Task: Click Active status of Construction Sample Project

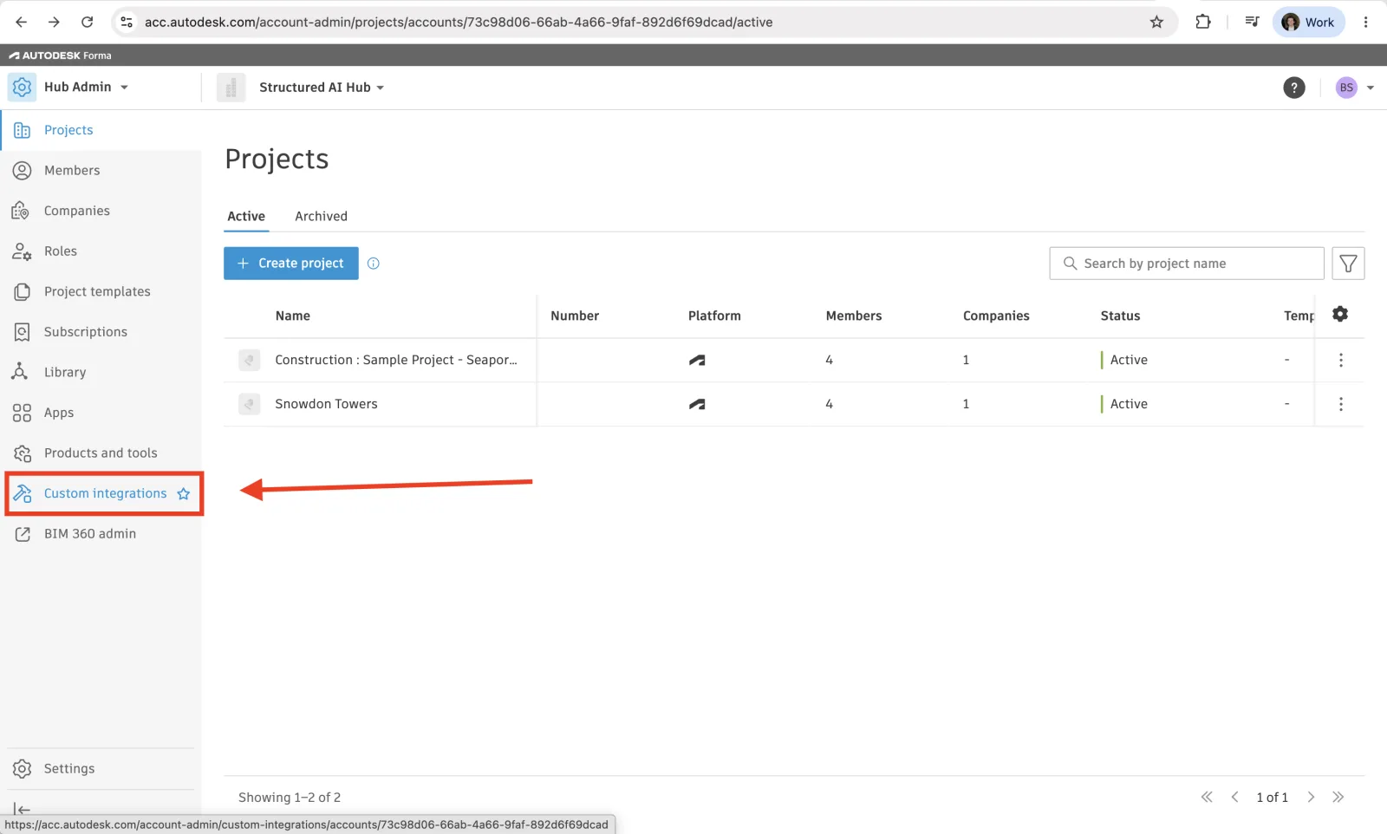Action: tap(1129, 360)
